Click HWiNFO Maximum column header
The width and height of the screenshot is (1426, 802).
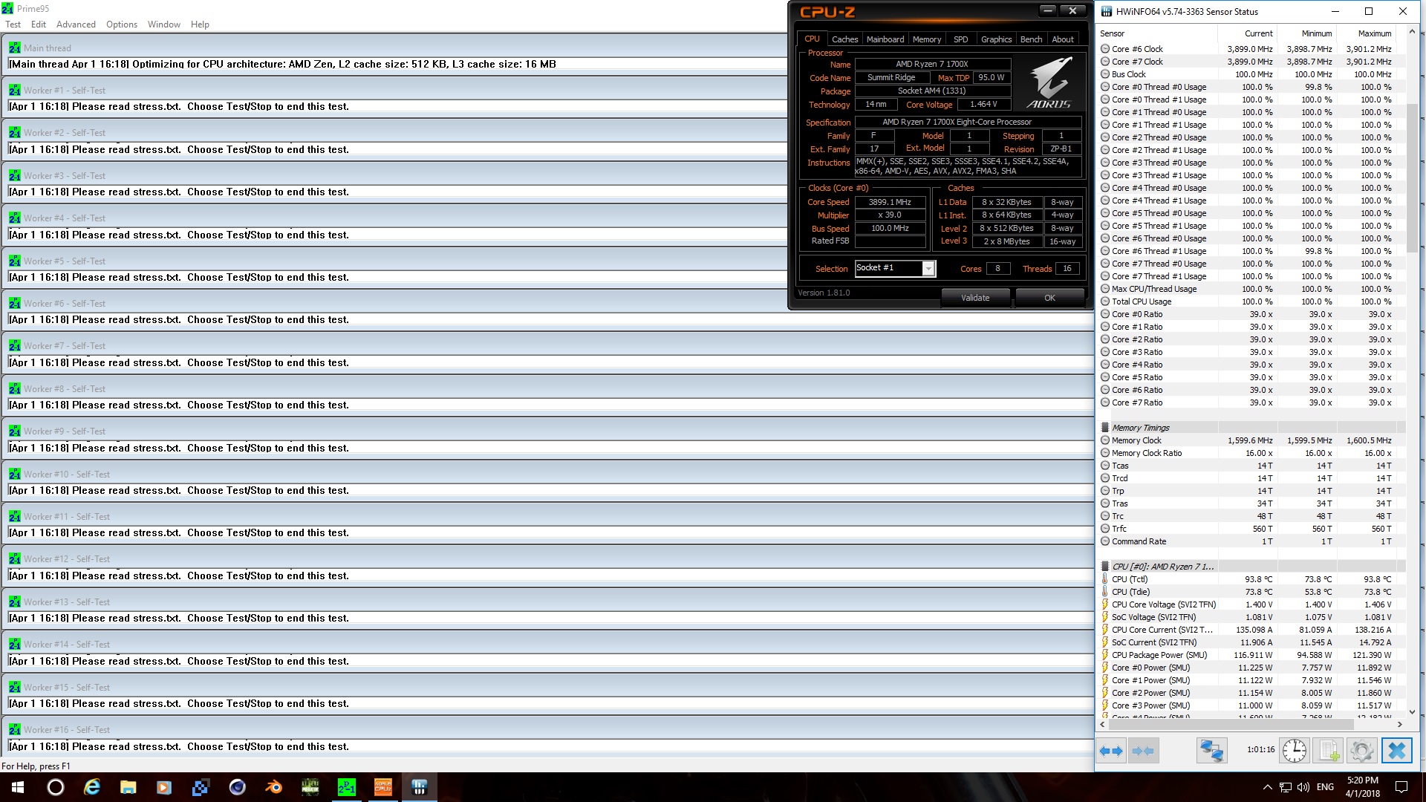tap(1367, 33)
